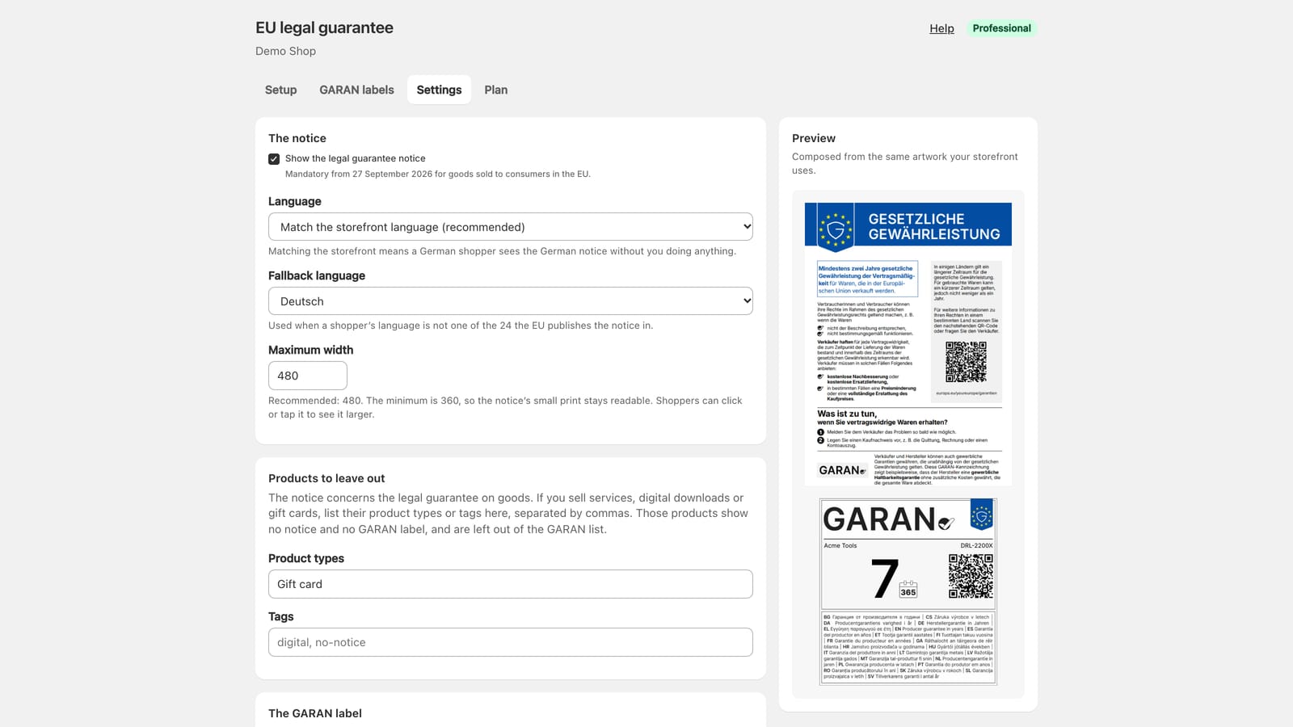This screenshot has height=727, width=1293.
Task: Click the Professional plan badge
Action: tap(1002, 28)
